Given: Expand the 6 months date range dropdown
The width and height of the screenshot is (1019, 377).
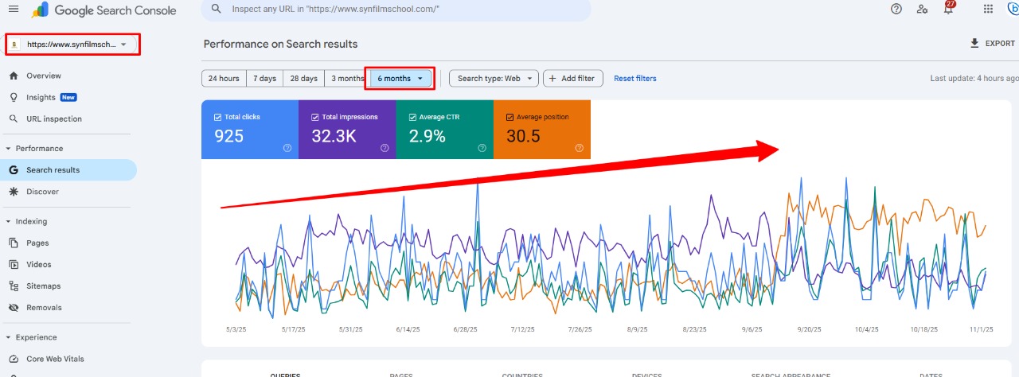Looking at the screenshot, I should click(400, 79).
